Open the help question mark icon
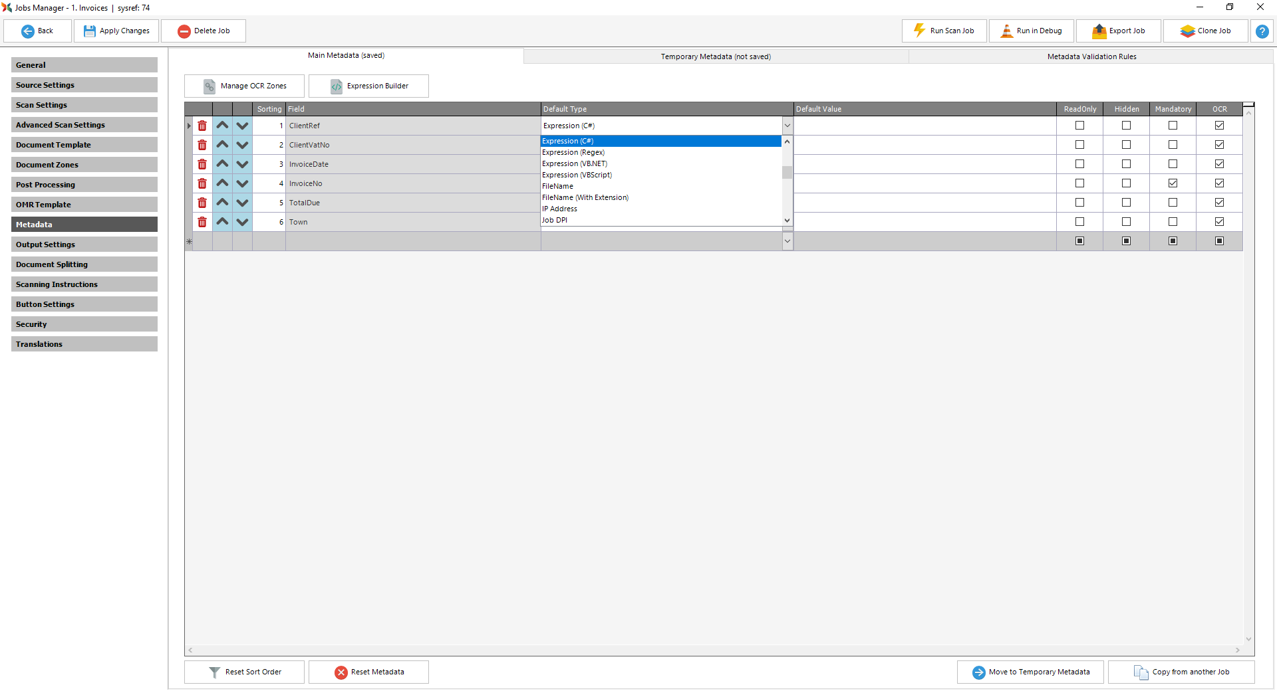1277x691 pixels. point(1261,31)
